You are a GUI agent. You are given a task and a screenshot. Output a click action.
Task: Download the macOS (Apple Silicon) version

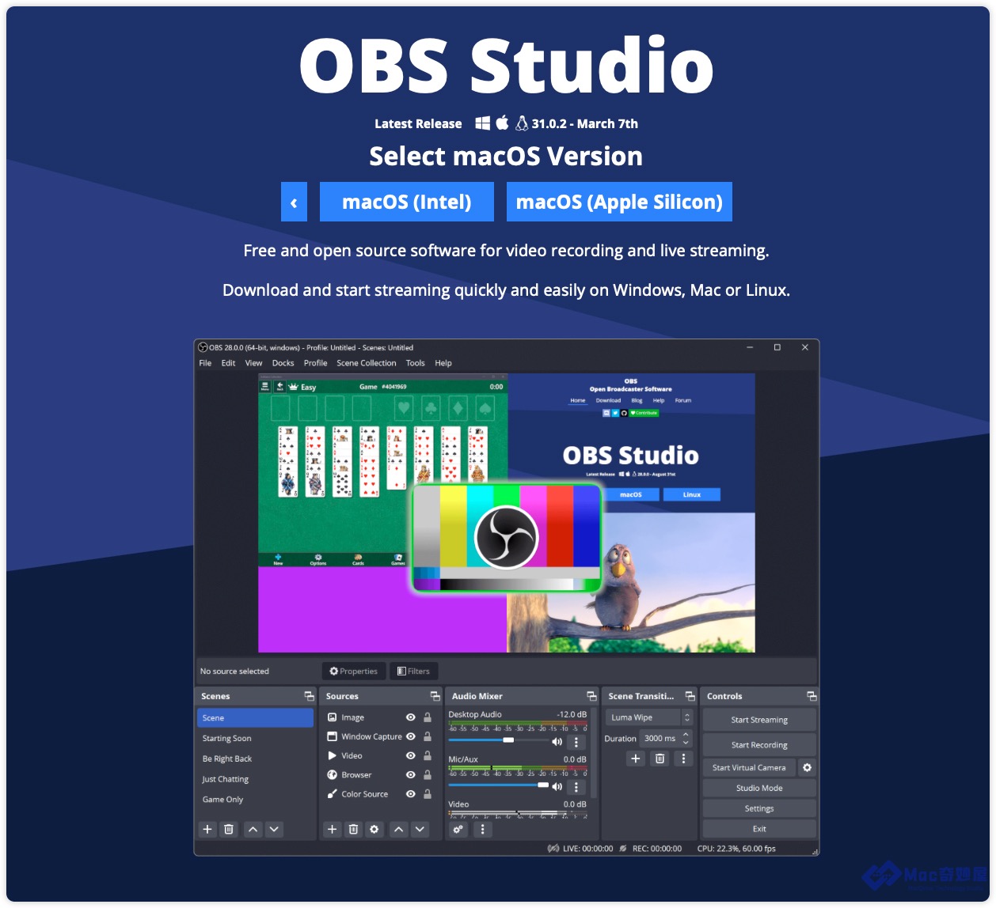click(x=619, y=202)
